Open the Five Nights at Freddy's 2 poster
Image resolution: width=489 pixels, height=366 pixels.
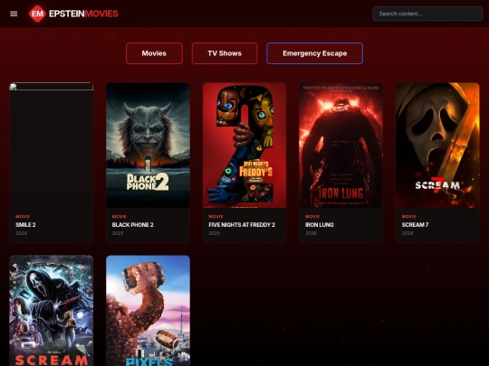coord(244,145)
